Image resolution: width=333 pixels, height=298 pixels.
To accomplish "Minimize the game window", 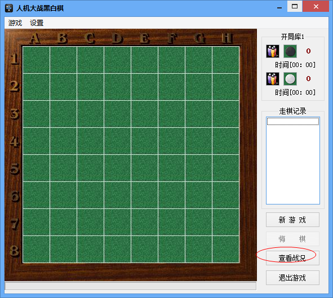I will coord(279,7).
